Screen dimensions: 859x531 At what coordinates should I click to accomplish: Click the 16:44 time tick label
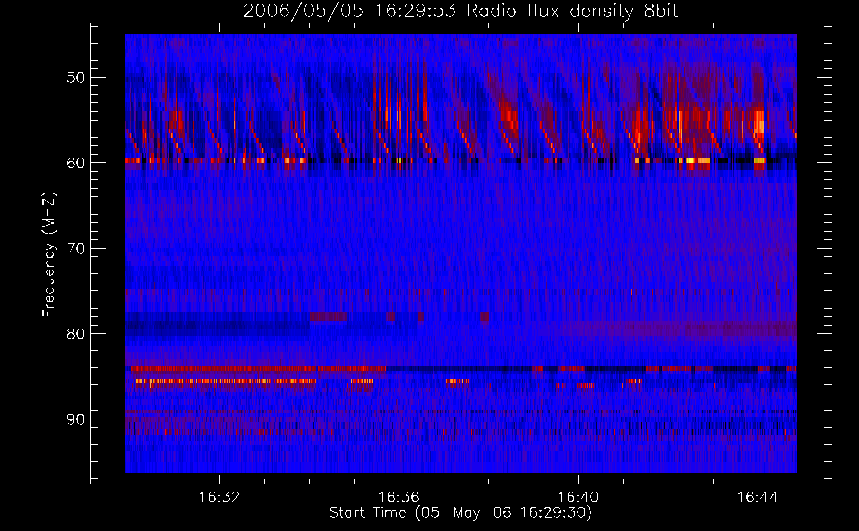pyautogui.click(x=757, y=498)
